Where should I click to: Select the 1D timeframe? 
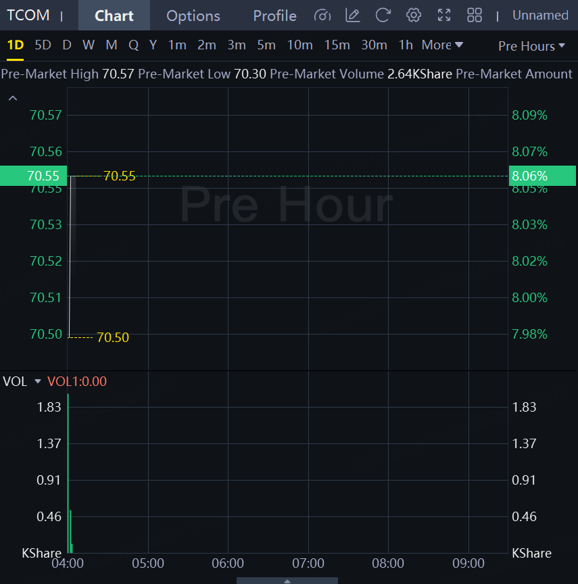16,45
